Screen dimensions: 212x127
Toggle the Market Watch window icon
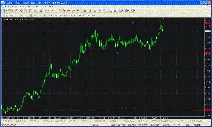pyautogui.click(x=17, y=11)
